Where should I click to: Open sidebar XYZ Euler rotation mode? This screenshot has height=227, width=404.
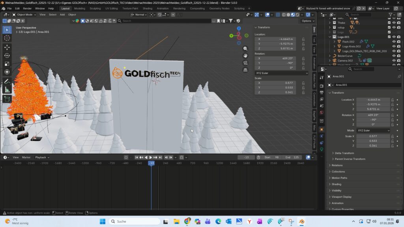click(282, 73)
